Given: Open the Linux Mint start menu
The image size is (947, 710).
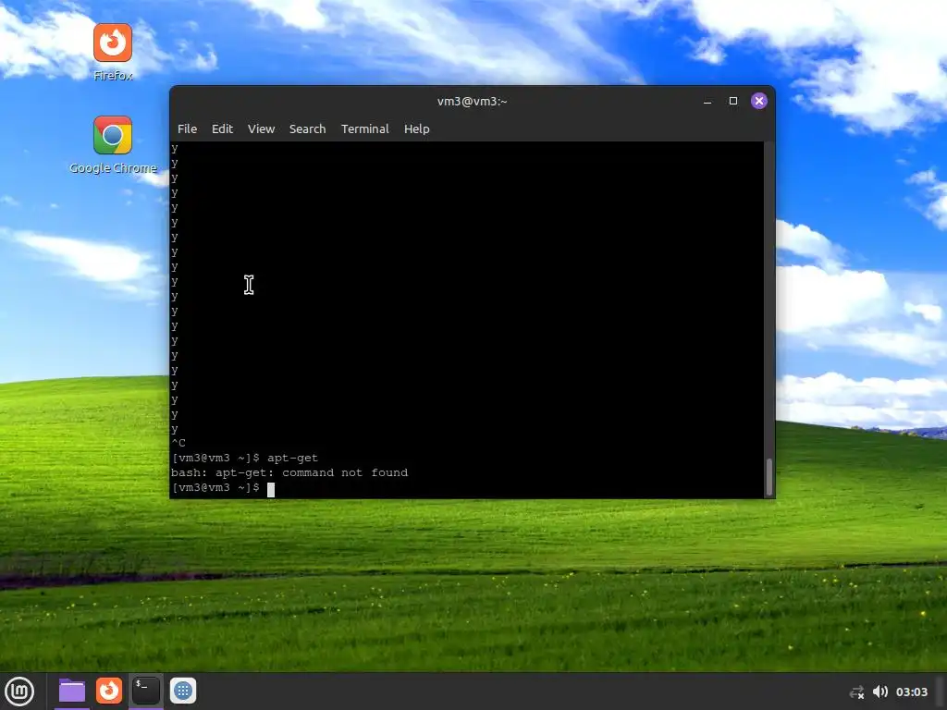Looking at the screenshot, I should click(20, 692).
